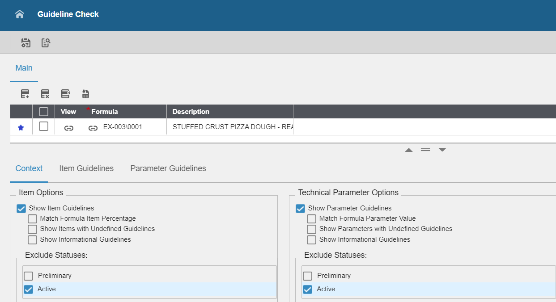Click the search document toolbar icon

(x=46, y=43)
